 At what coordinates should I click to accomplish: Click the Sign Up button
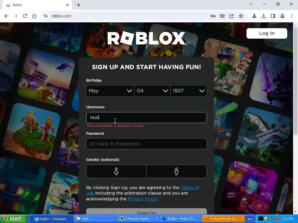[146, 212]
